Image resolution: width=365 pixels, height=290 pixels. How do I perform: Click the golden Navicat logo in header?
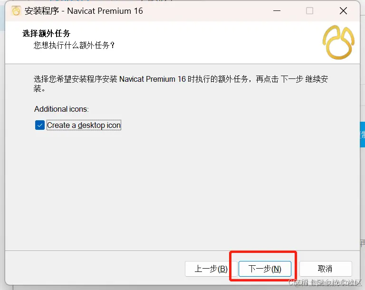tap(338, 42)
